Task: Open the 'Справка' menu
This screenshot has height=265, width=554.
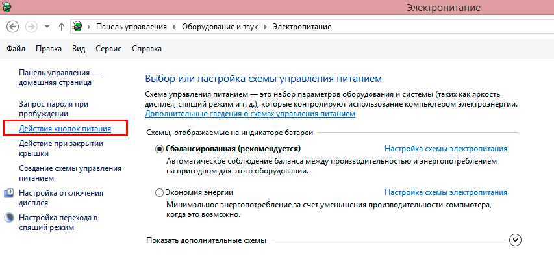Action: click(147, 49)
